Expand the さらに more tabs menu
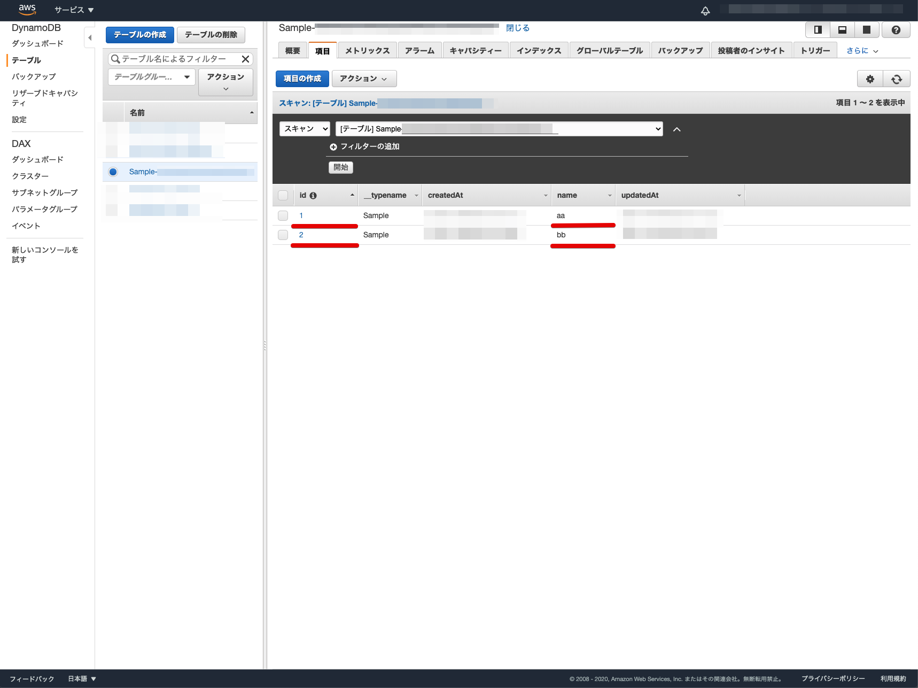Screen dimensions: 918x688 tap(862, 51)
